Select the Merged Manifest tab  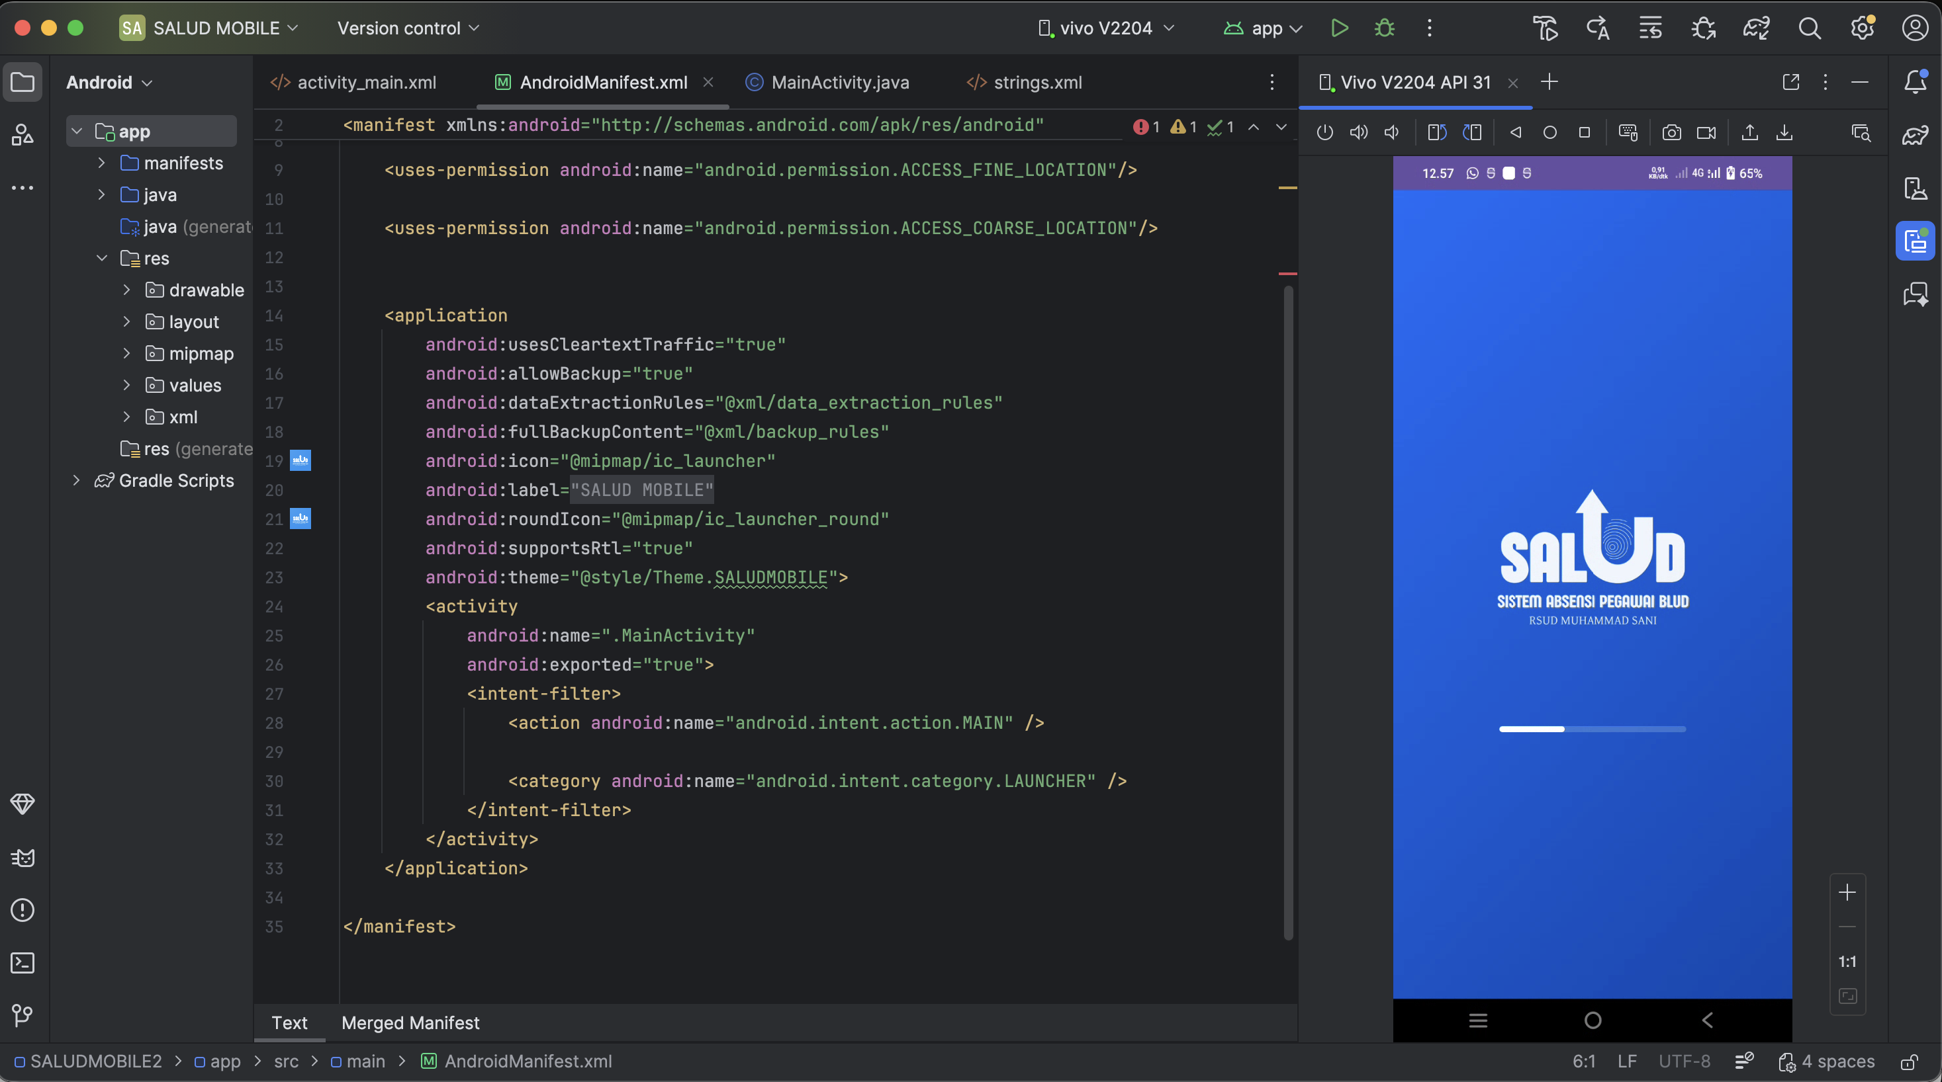(410, 1022)
